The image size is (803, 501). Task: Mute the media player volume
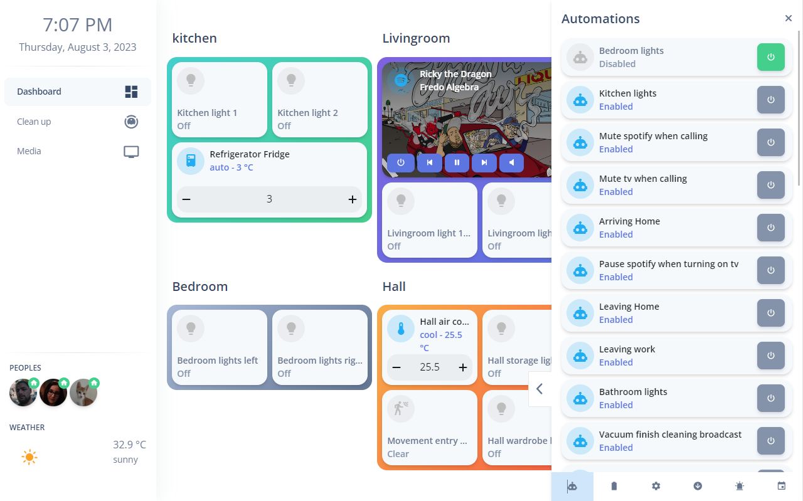click(512, 163)
